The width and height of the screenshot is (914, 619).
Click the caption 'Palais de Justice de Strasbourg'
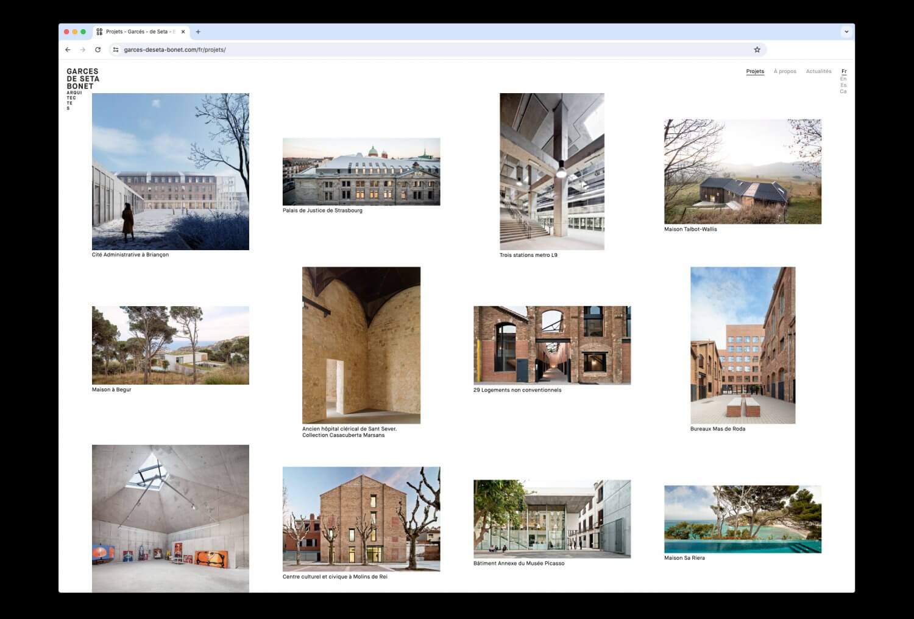[x=322, y=211]
